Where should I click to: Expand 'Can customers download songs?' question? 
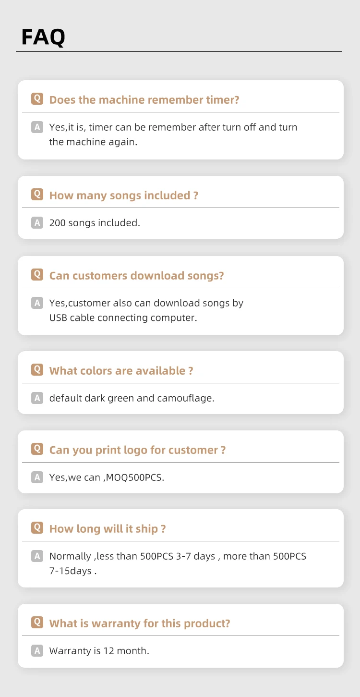tap(136, 276)
